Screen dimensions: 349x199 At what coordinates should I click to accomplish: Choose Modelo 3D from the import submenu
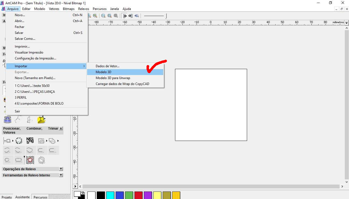pyautogui.click(x=125, y=72)
